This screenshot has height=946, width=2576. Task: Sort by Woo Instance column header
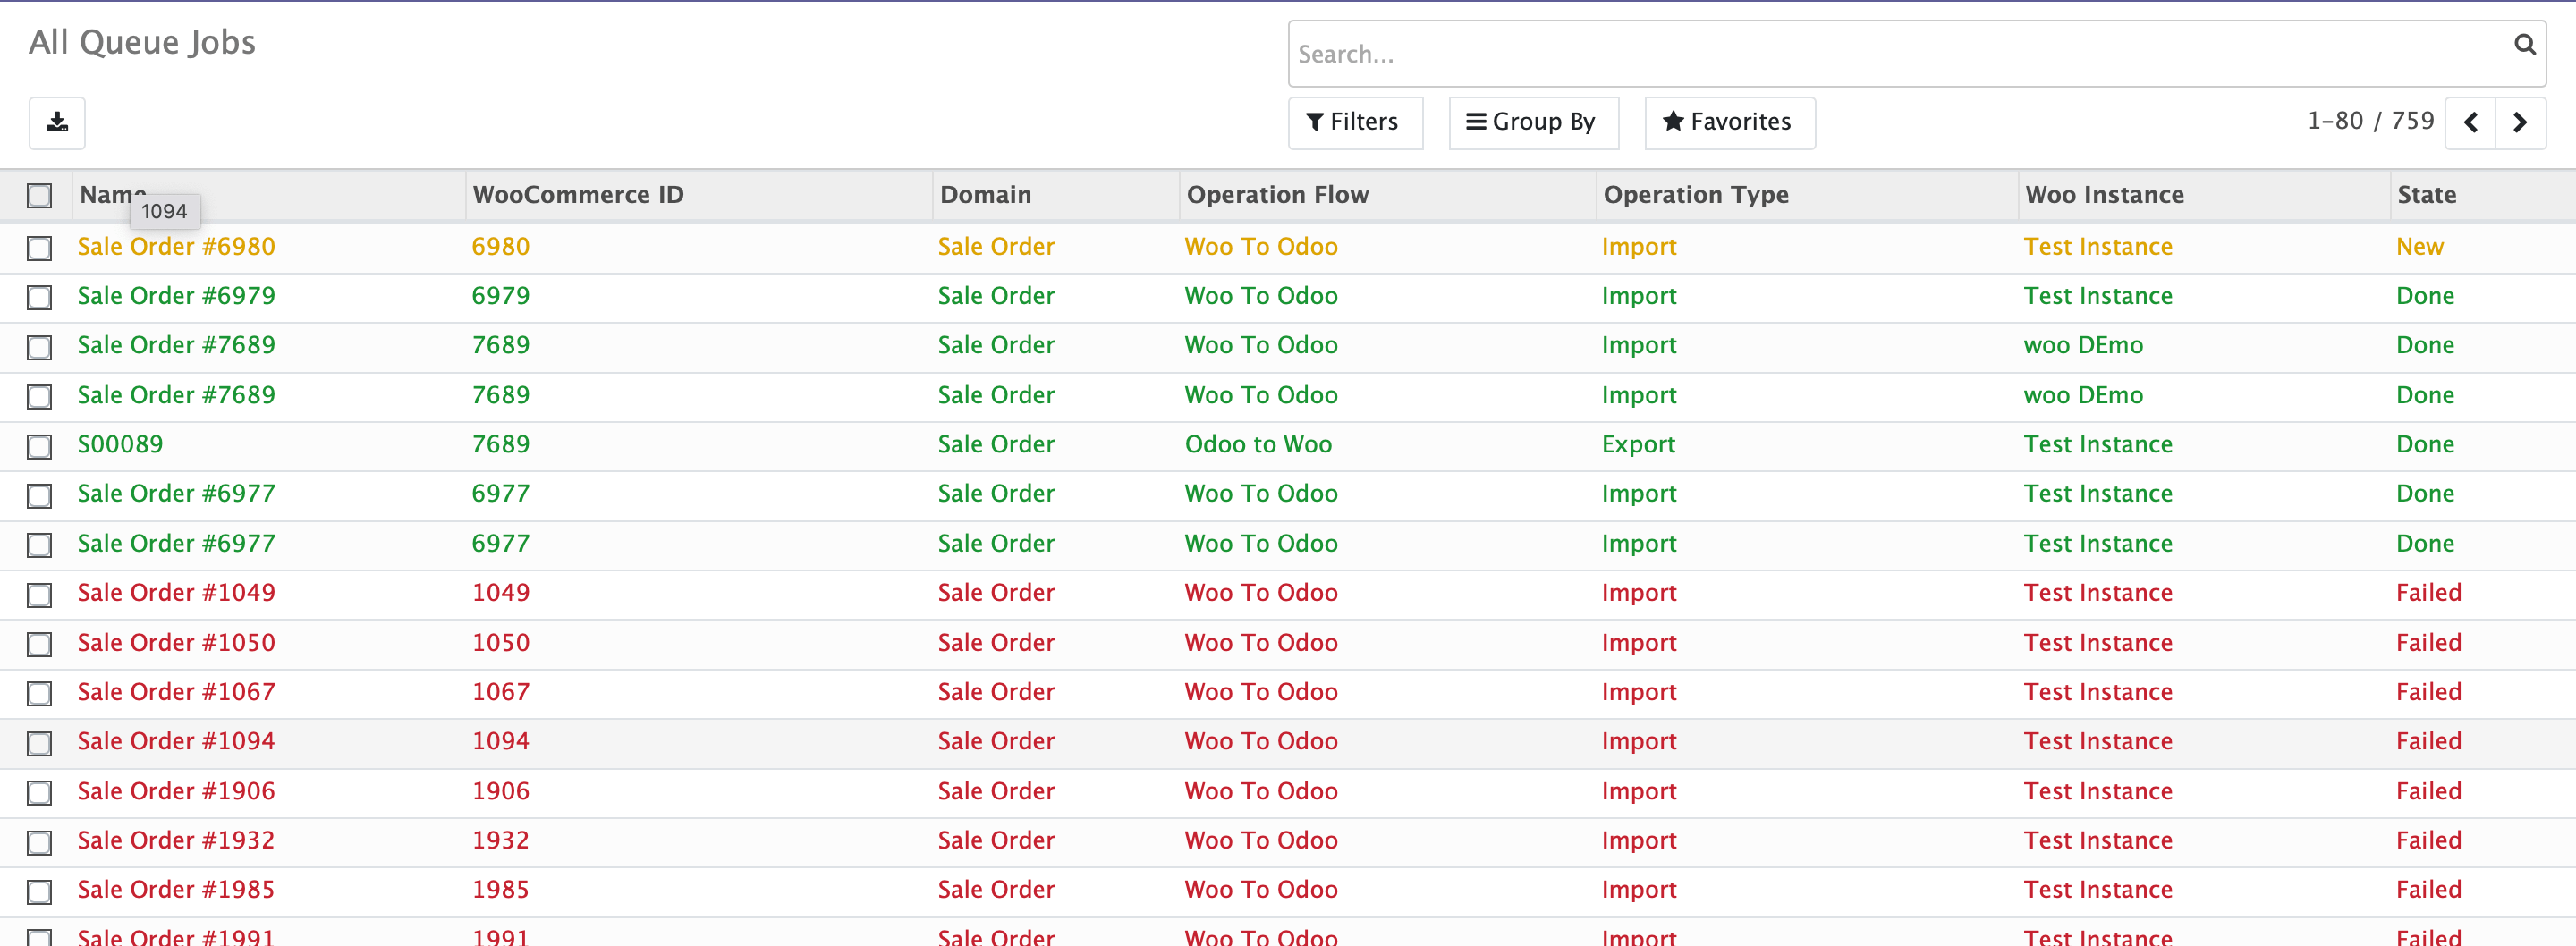click(2104, 195)
